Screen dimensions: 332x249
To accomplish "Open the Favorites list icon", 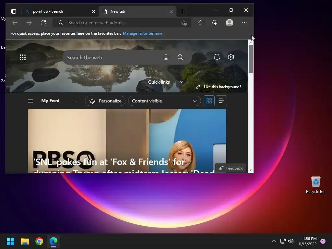I will pyautogui.click(x=200, y=23).
